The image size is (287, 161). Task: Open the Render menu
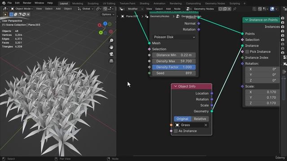click(27, 3)
